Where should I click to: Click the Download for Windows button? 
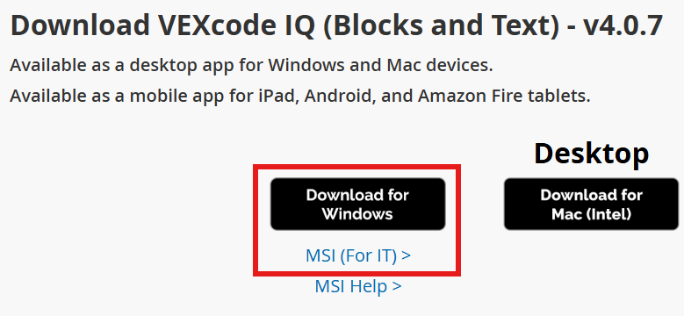coord(357,204)
